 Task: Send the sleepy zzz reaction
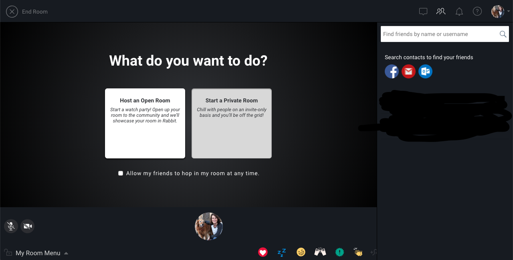coord(282,252)
